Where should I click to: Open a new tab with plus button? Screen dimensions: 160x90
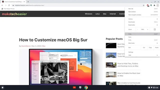click(28, 2)
